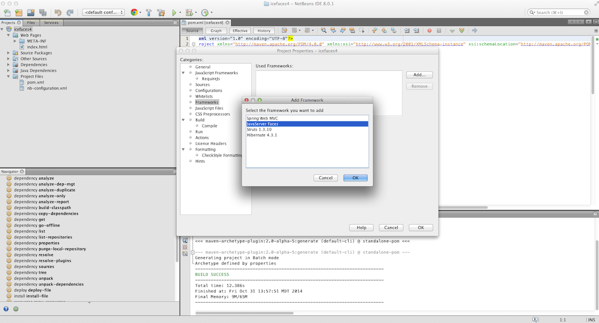This screenshot has width=599, height=323.
Task: Click the Profile Project clock icon
Action: (205, 12)
